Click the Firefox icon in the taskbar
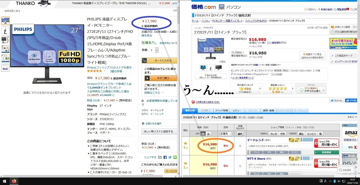Screen dimensions: 360x185 pyautogui.click(x=14, y=181)
